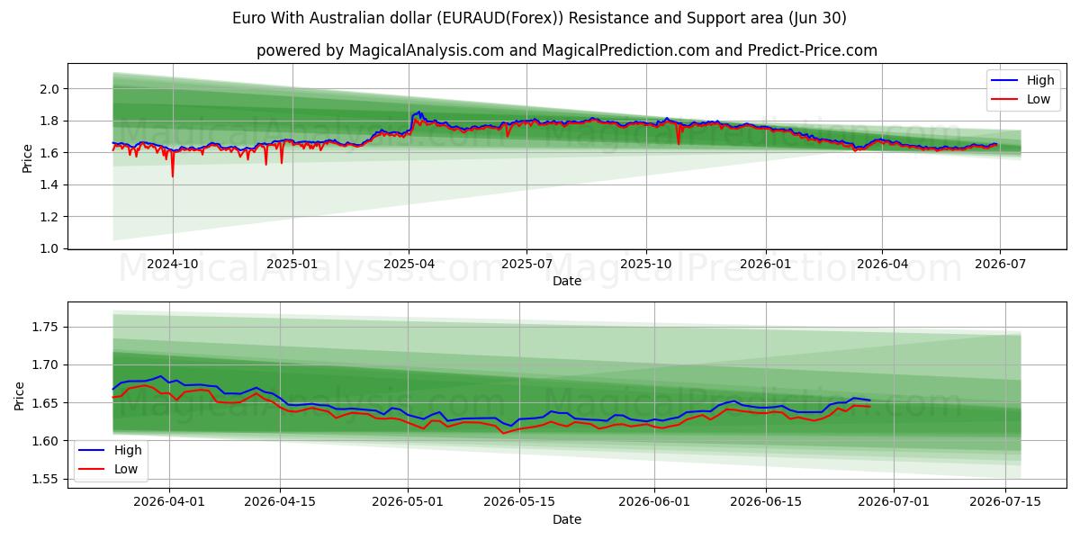The height and width of the screenshot is (540, 1080).
Task: Click the blue line sample in the upper legend
Action: point(1005,81)
